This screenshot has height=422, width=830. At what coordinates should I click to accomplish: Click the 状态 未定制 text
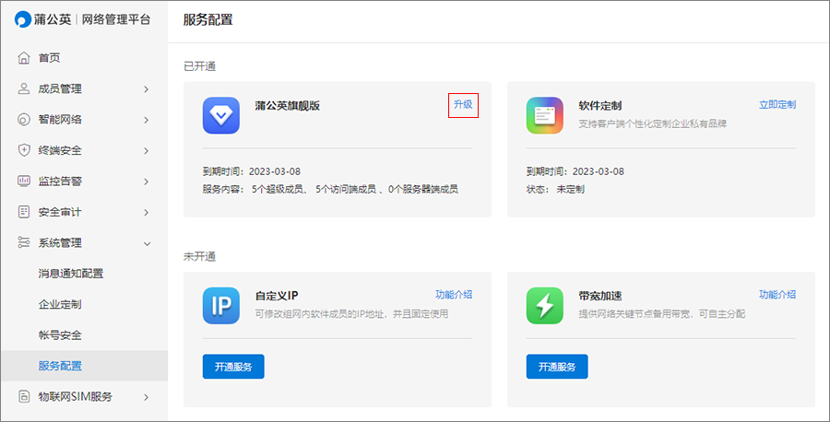click(555, 189)
